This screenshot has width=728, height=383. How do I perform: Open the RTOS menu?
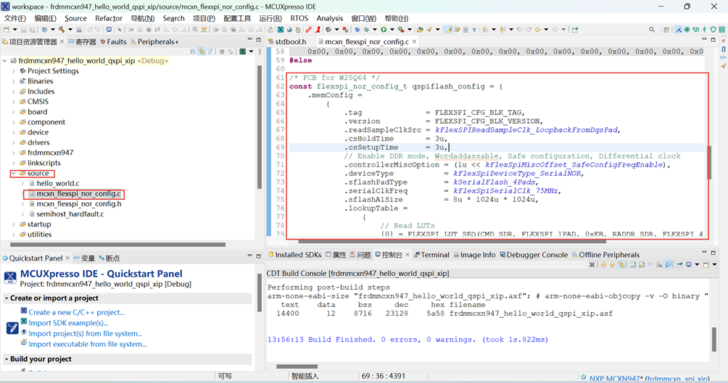299,18
